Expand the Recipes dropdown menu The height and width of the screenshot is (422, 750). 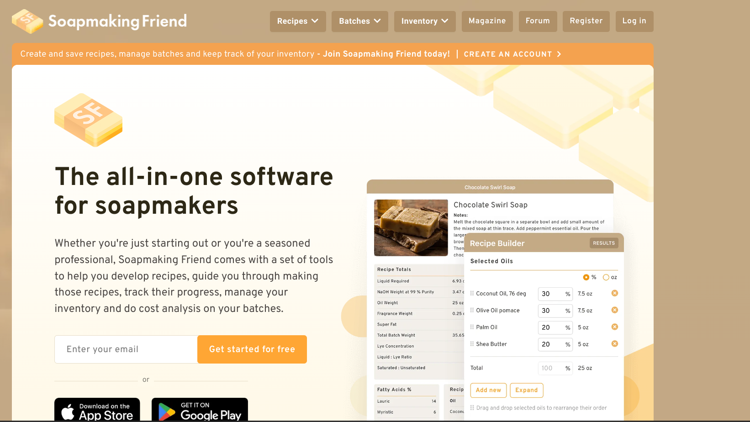pos(298,21)
